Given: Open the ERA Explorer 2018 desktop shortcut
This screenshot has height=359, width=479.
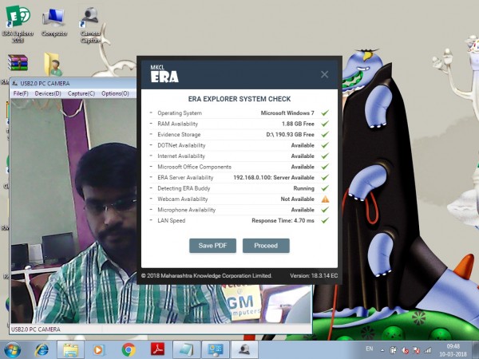Looking at the screenshot, I should pyautogui.click(x=18, y=23).
